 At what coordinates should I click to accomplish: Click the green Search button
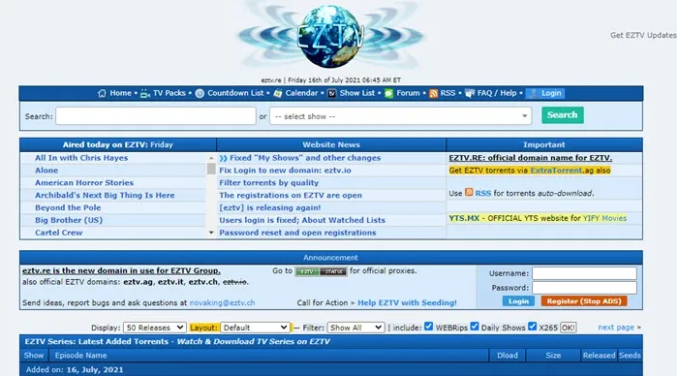click(563, 115)
